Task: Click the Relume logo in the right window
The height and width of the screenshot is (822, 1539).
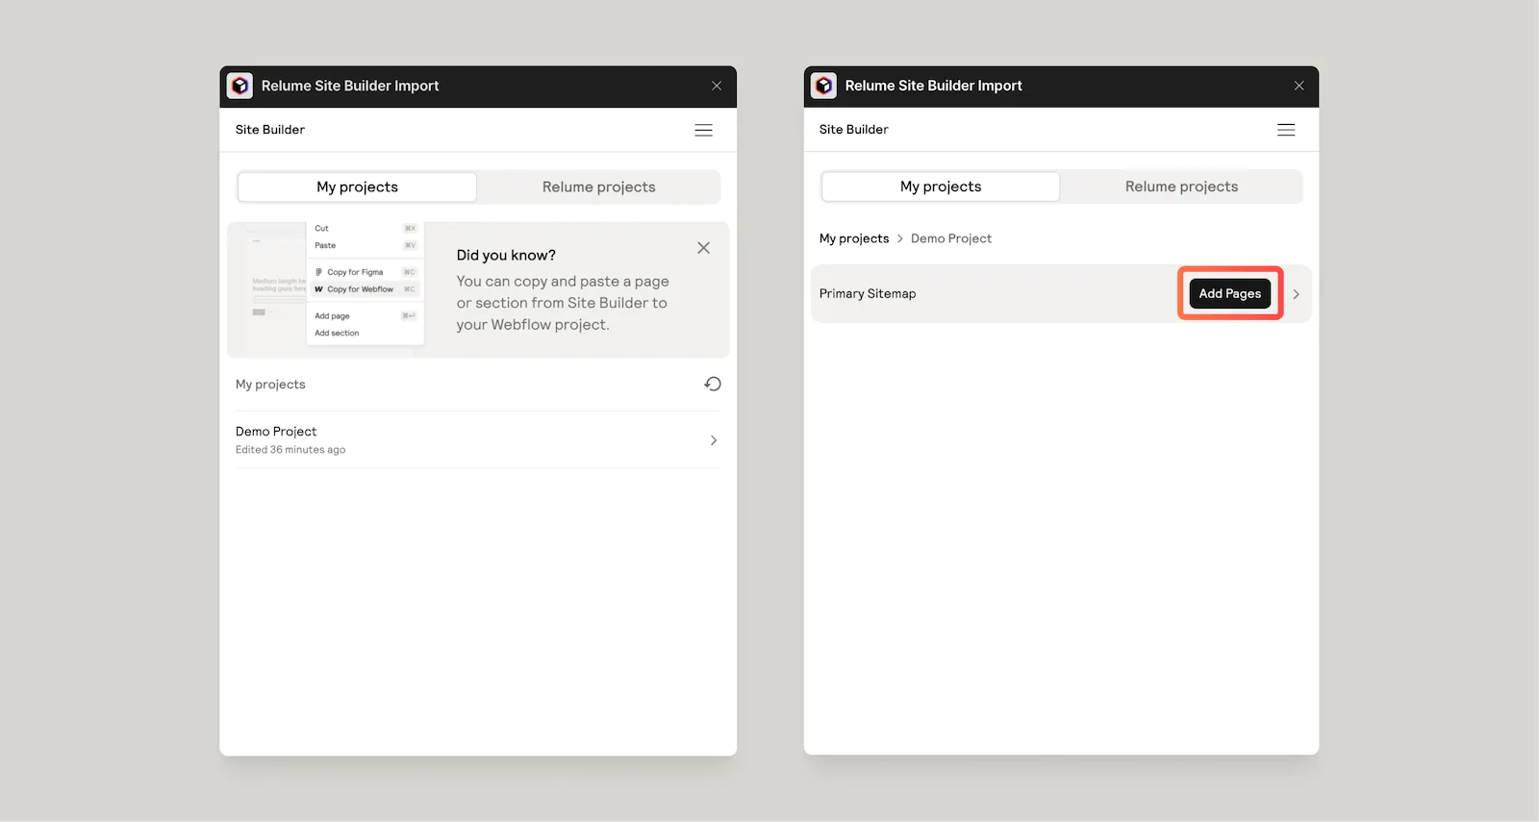Action: 823,86
